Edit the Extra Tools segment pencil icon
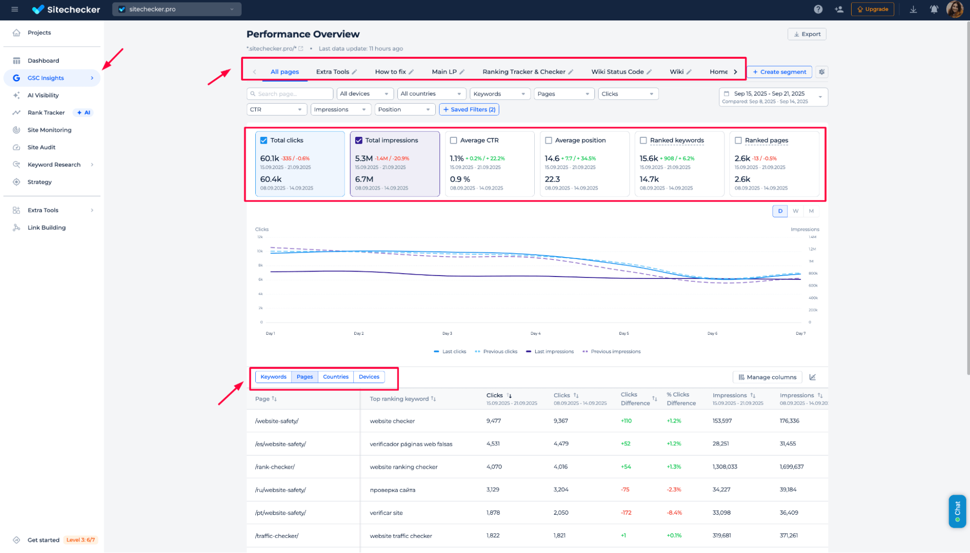 coord(355,72)
